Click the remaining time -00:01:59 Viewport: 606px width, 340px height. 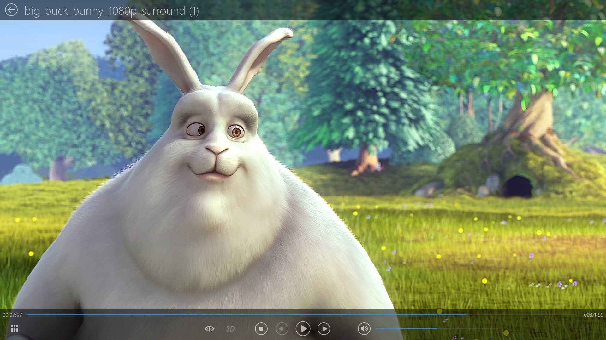pos(592,315)
